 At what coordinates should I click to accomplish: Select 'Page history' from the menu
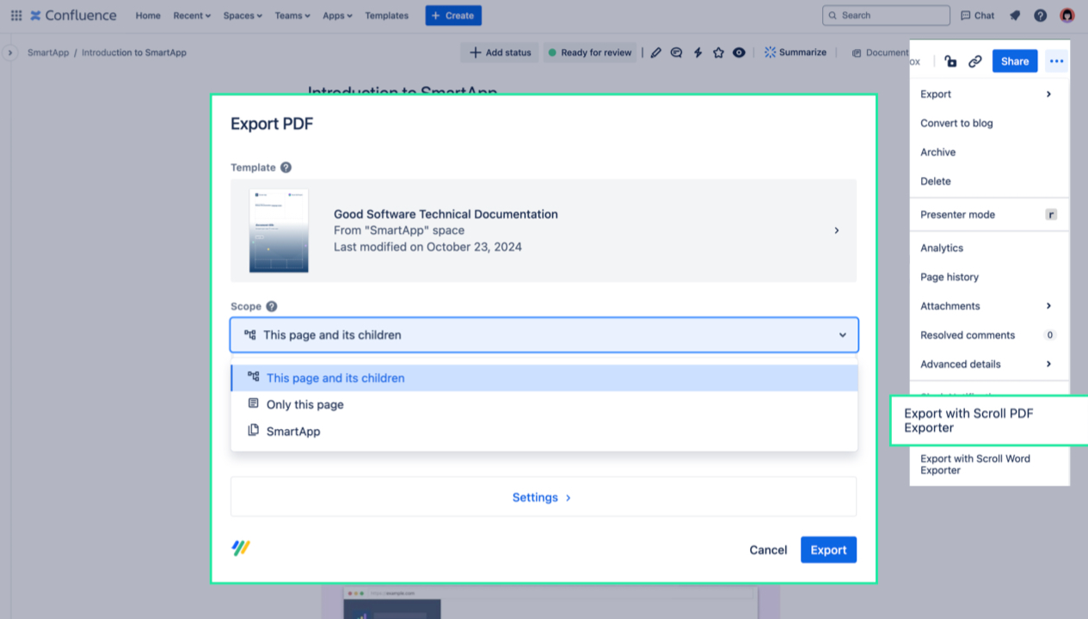tap(950, 277)
